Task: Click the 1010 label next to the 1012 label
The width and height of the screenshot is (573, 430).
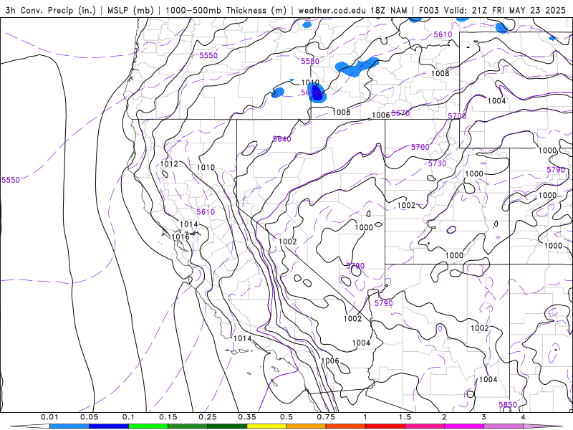Action: tap(206, 168)
